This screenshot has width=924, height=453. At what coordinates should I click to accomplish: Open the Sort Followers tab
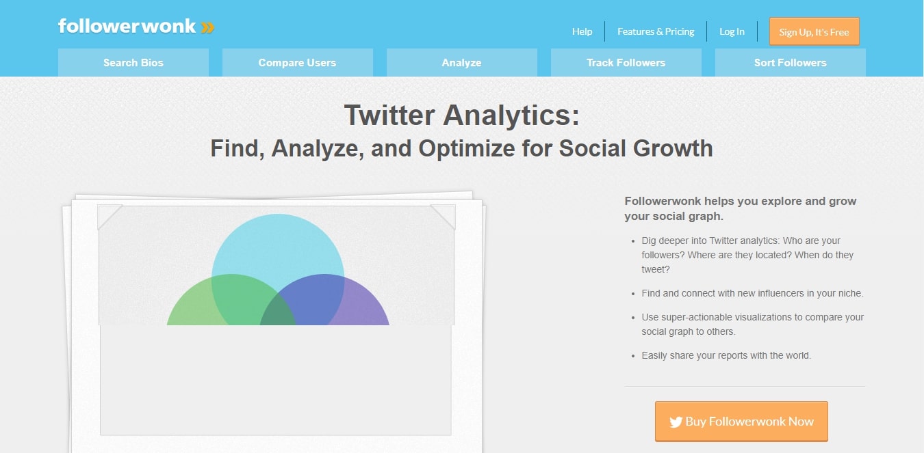[790, 63]
